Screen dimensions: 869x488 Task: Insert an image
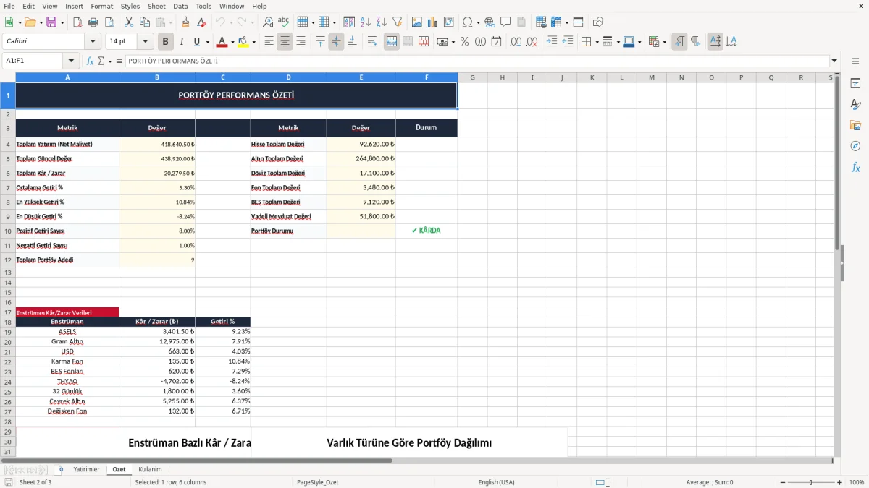(x=417, y=22)
